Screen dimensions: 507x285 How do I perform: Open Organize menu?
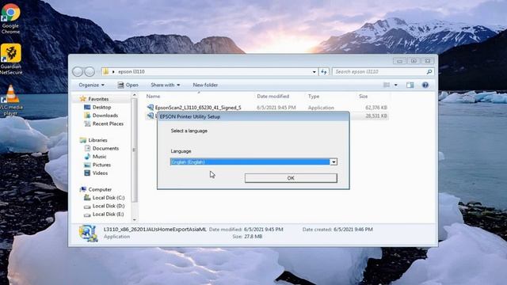coord(92,85)
